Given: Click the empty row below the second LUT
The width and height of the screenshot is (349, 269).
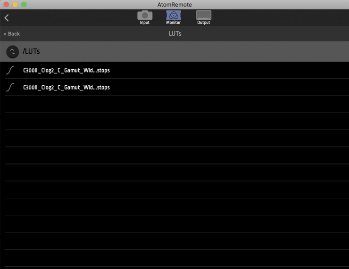Looking at the screenshot, I should point(174,105).
